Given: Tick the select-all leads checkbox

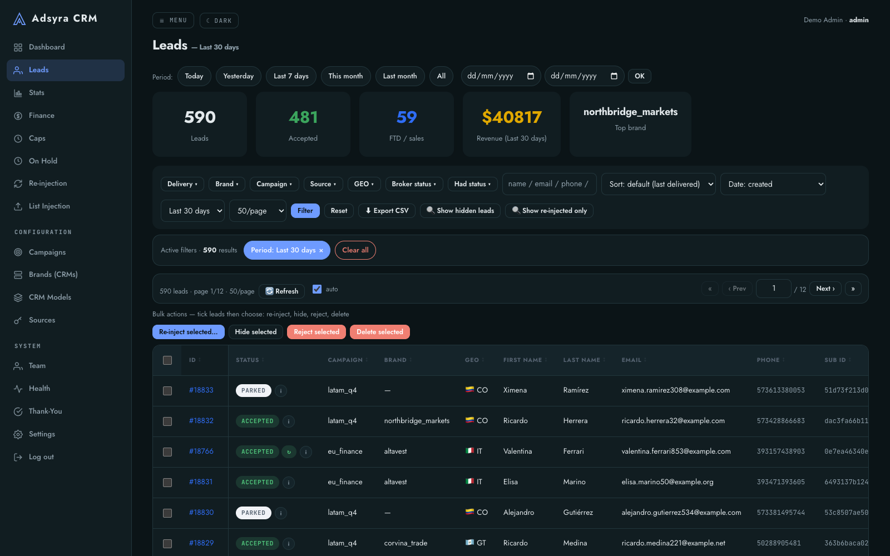Looking at the screenshot, I should click(x=167, y=360).
